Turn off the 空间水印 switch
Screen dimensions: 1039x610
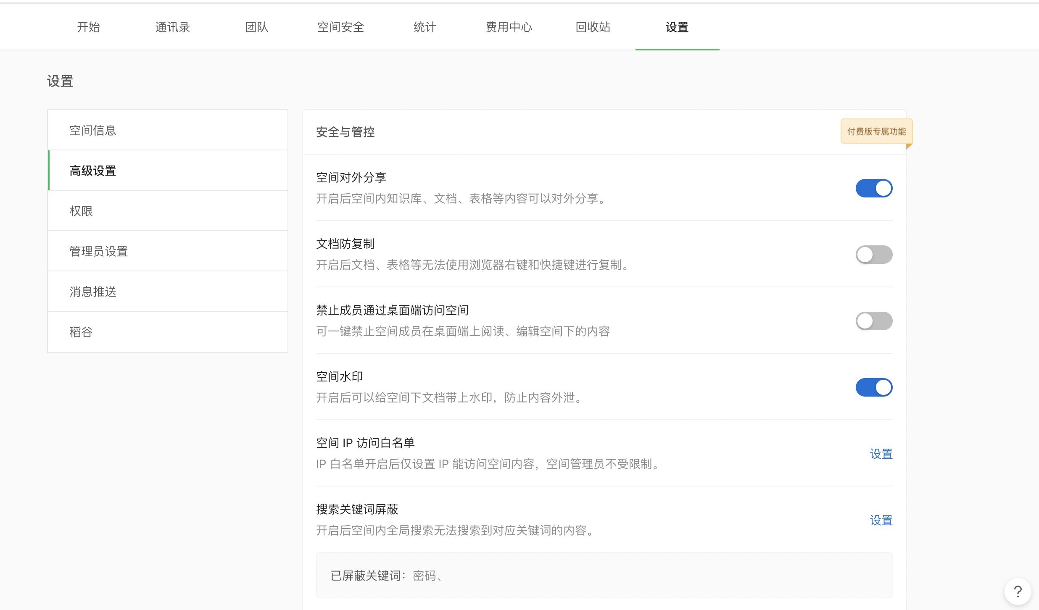(x=874, y=387)
